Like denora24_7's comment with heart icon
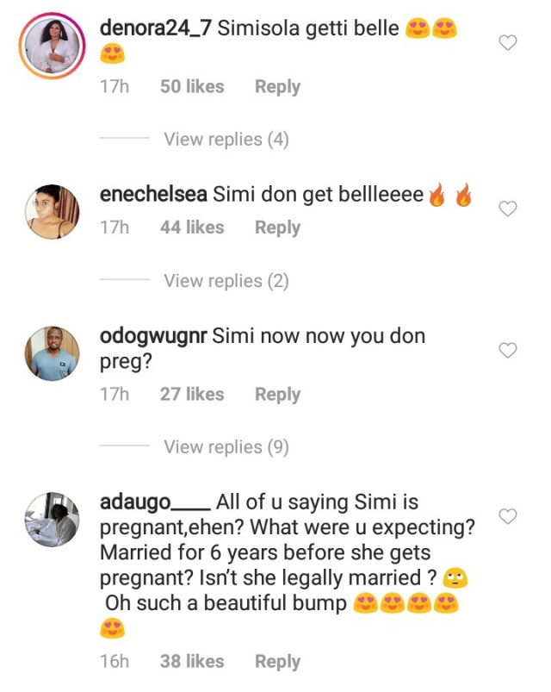551x692 pixels. [x=507, y=42]
